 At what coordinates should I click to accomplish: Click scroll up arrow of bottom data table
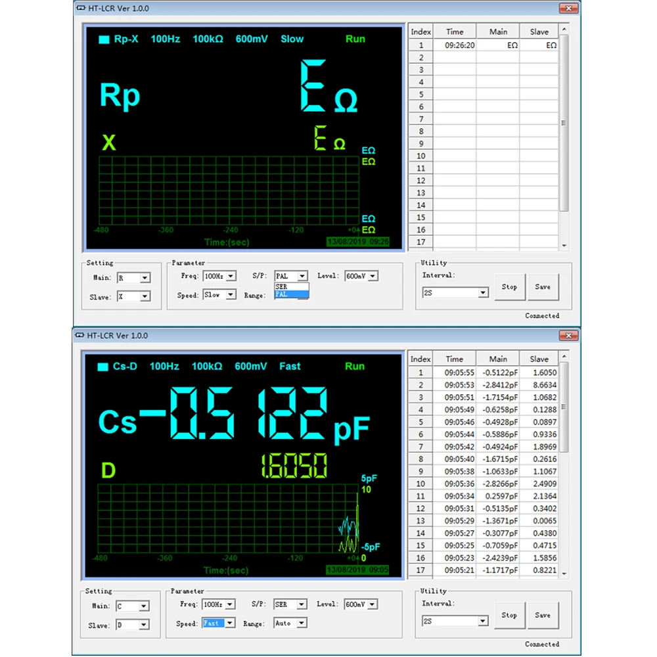(564, 357)
